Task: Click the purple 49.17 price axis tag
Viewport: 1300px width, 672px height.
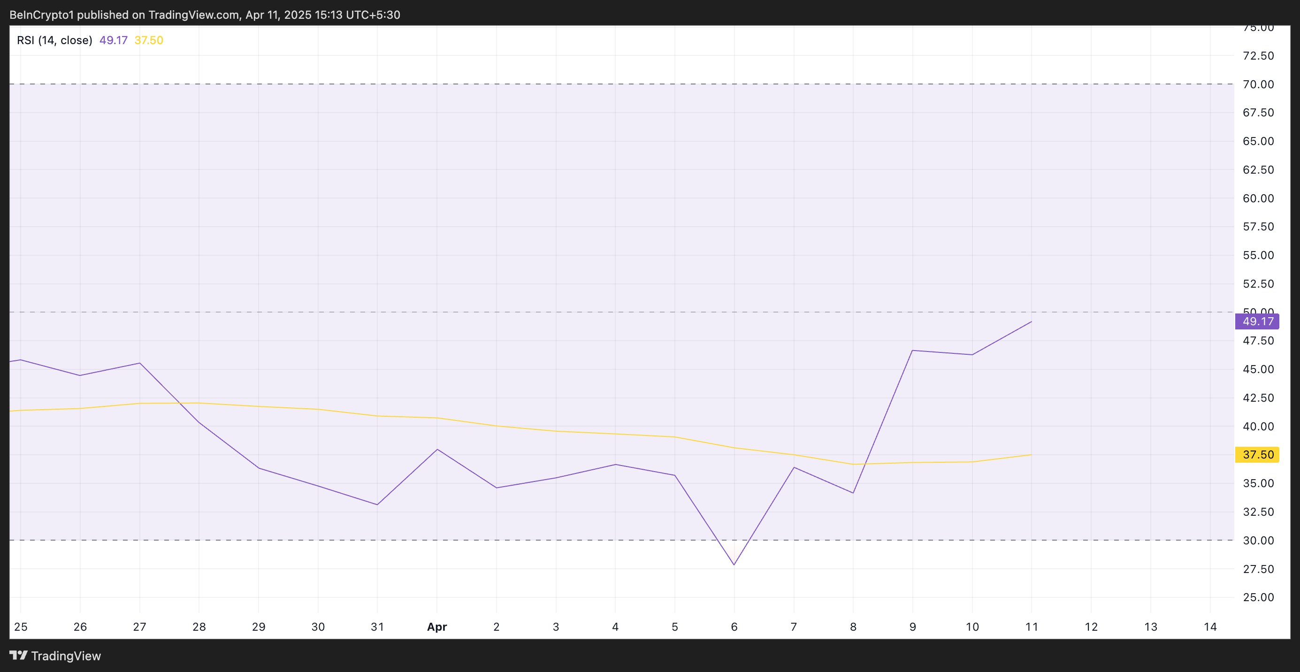Action: [1257, 321]
